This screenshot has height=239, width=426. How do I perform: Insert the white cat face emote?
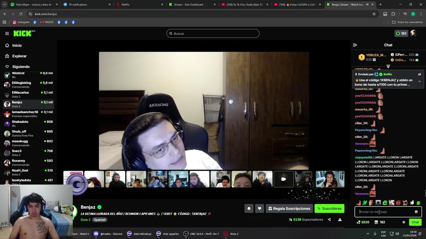(392, 203)
